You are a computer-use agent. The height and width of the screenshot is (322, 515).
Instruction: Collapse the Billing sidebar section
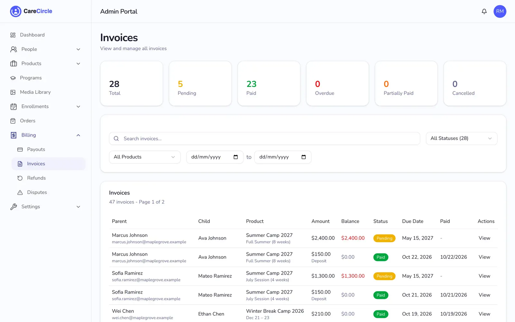click(x=45, y=135)
